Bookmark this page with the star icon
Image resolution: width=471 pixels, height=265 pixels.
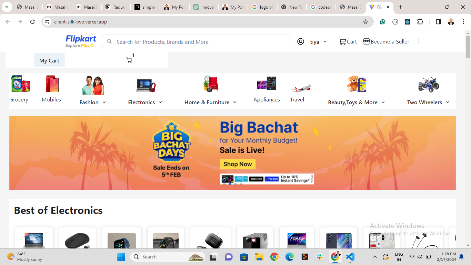coord(365,22)
